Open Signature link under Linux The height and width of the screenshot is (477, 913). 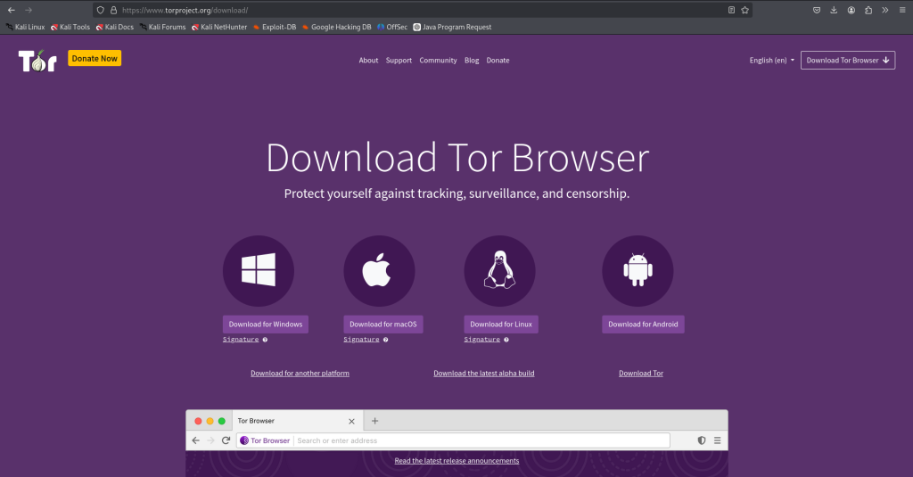(481, 340)
